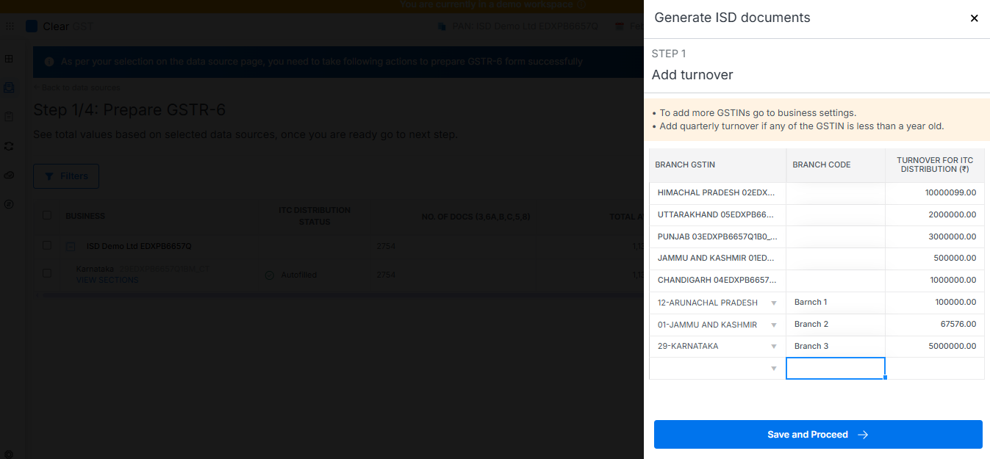Screen dimensions: 990x459
Task: Edit the Branch 3 branch code cell
Action: (x=836, y=347)
